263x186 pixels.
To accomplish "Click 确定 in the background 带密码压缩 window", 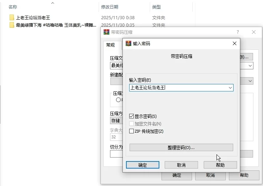I will (x=177, y=175).
